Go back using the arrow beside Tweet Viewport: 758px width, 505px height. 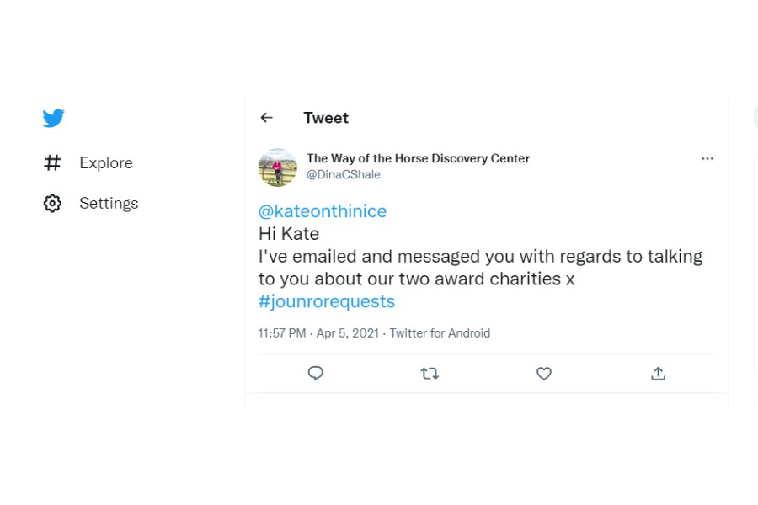[x=266, y=118]
